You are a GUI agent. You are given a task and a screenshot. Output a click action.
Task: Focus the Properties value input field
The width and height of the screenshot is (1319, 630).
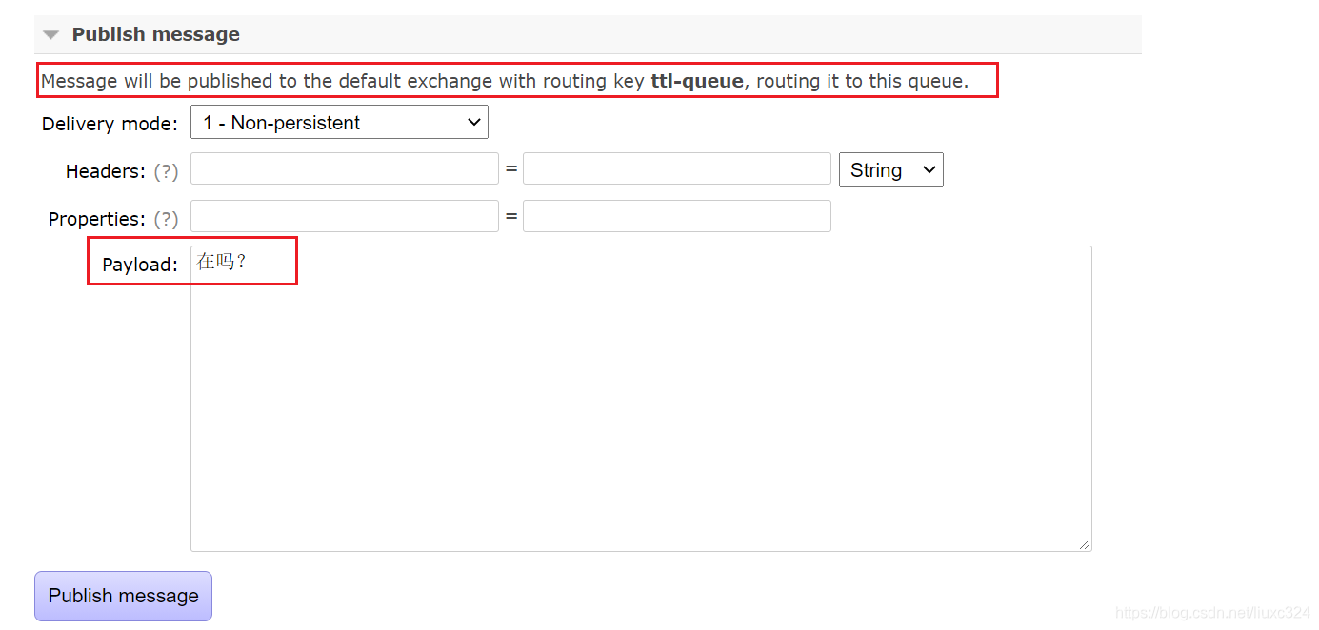[676, 216]
